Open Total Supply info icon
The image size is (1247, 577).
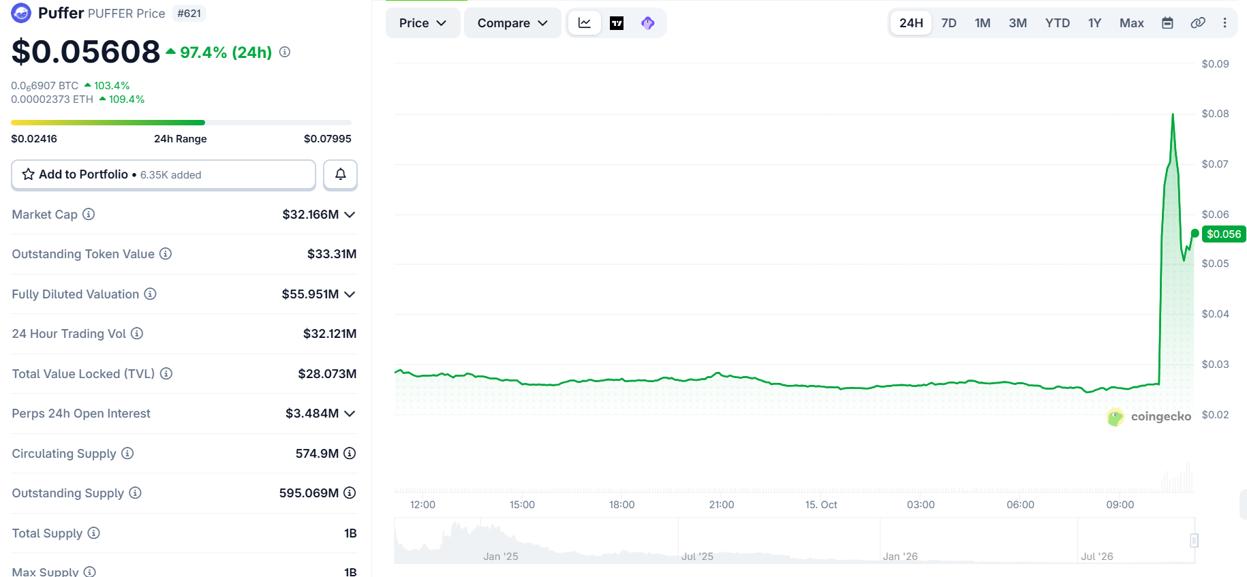[x=94, y=533]
